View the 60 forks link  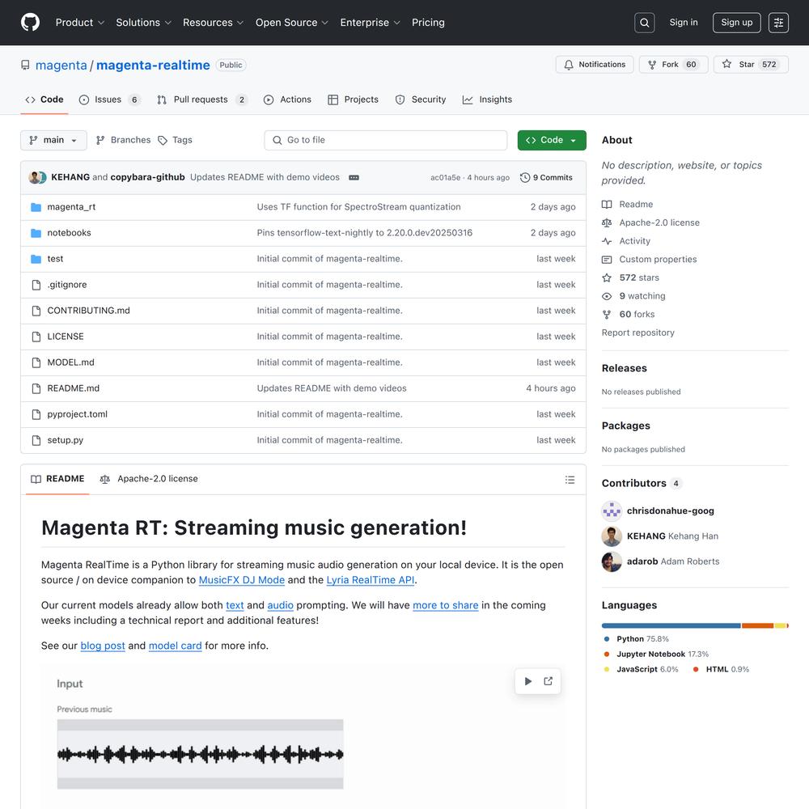click(637, 314)
